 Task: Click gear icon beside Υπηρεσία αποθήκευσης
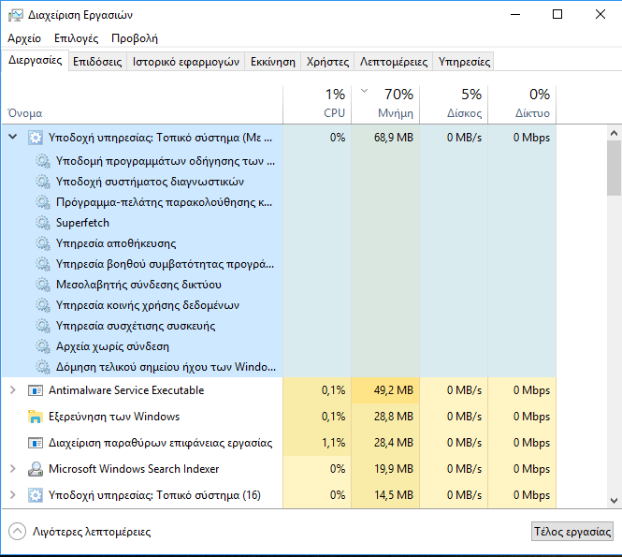(43, 243)
